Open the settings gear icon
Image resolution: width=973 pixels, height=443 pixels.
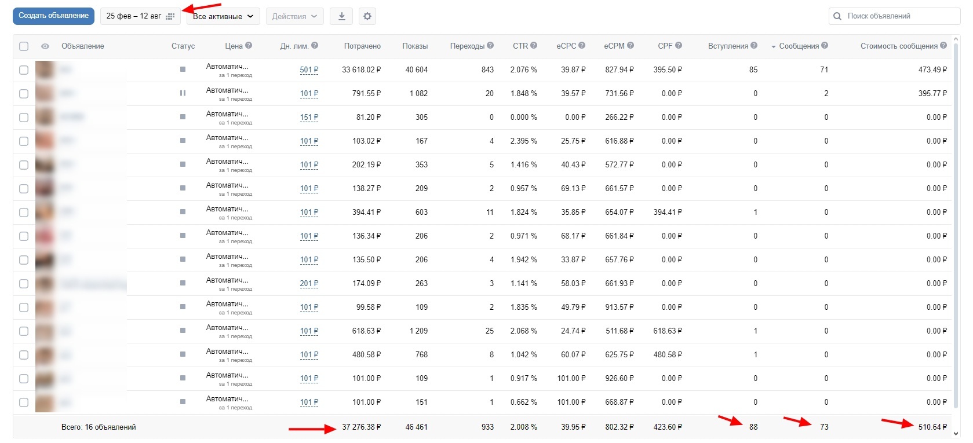click(367, 16)
